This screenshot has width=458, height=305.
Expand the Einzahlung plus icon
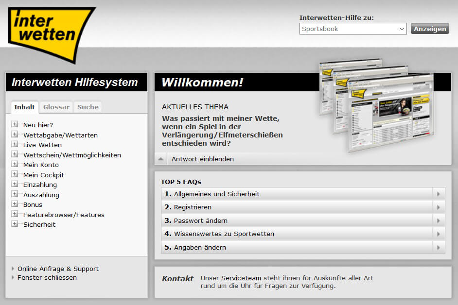[x=14, y=184]
